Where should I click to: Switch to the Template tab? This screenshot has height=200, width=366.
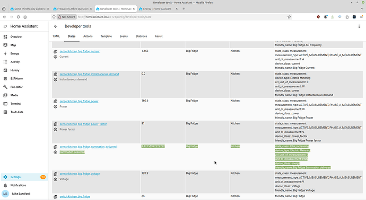106,37
